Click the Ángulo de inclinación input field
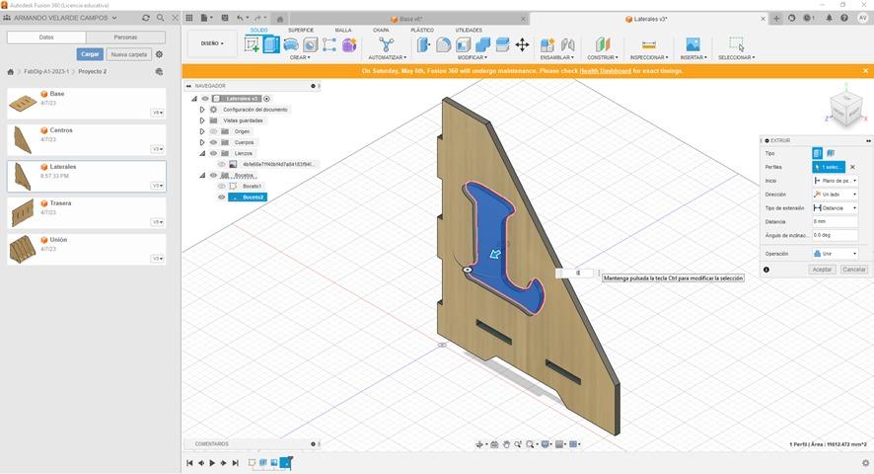The image size is (874, 474). coord(835,235)
